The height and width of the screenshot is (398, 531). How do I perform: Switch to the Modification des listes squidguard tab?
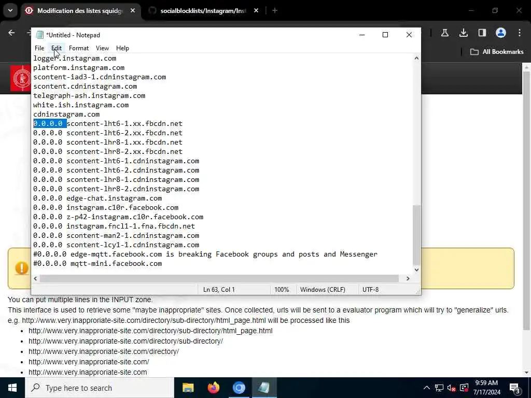point(80,11)
